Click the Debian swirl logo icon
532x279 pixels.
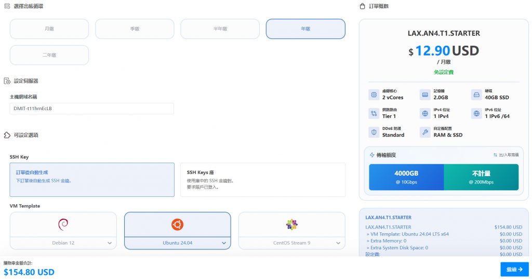click(x=63, y=224)
